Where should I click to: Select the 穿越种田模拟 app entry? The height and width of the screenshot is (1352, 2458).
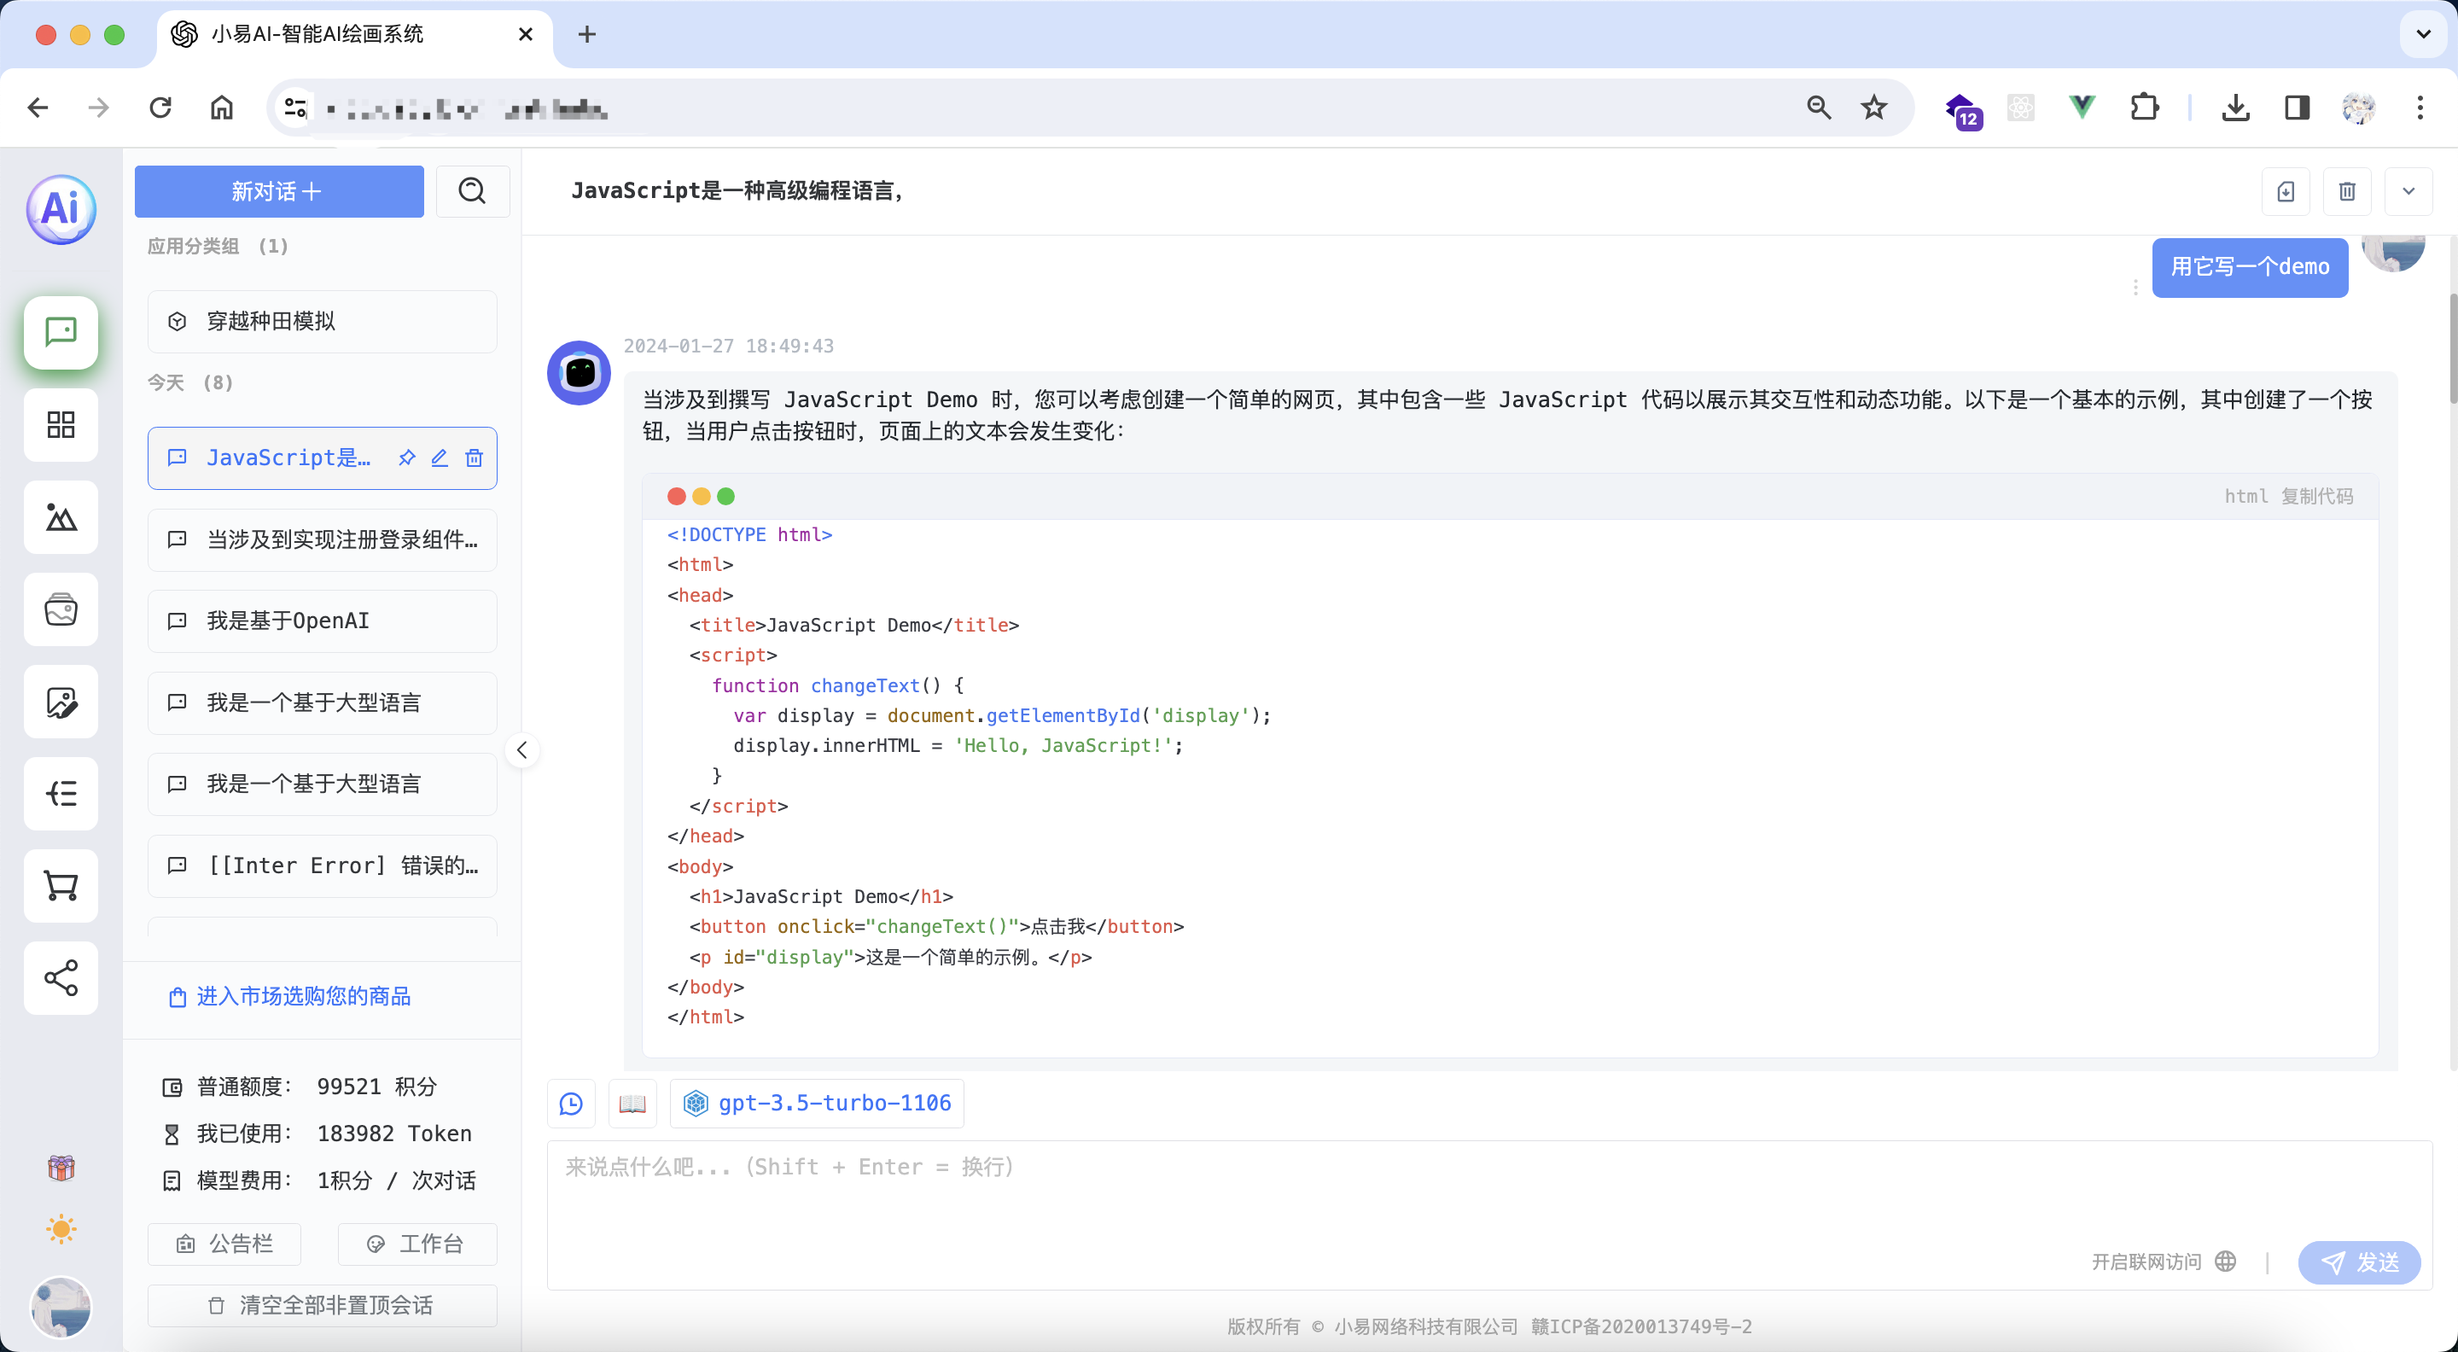click(x=323, y=322)
